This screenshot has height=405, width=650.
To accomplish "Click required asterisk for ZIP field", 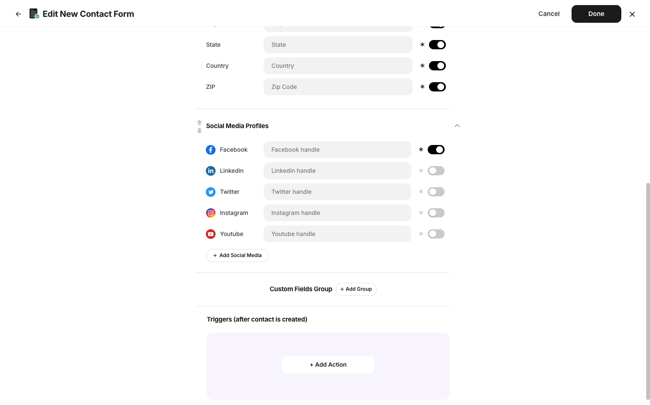I will [x=422, y=87].
